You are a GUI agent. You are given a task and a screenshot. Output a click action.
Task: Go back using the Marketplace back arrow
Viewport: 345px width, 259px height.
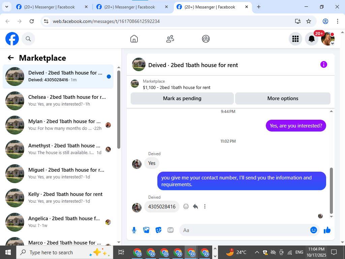tap(10, 58)
